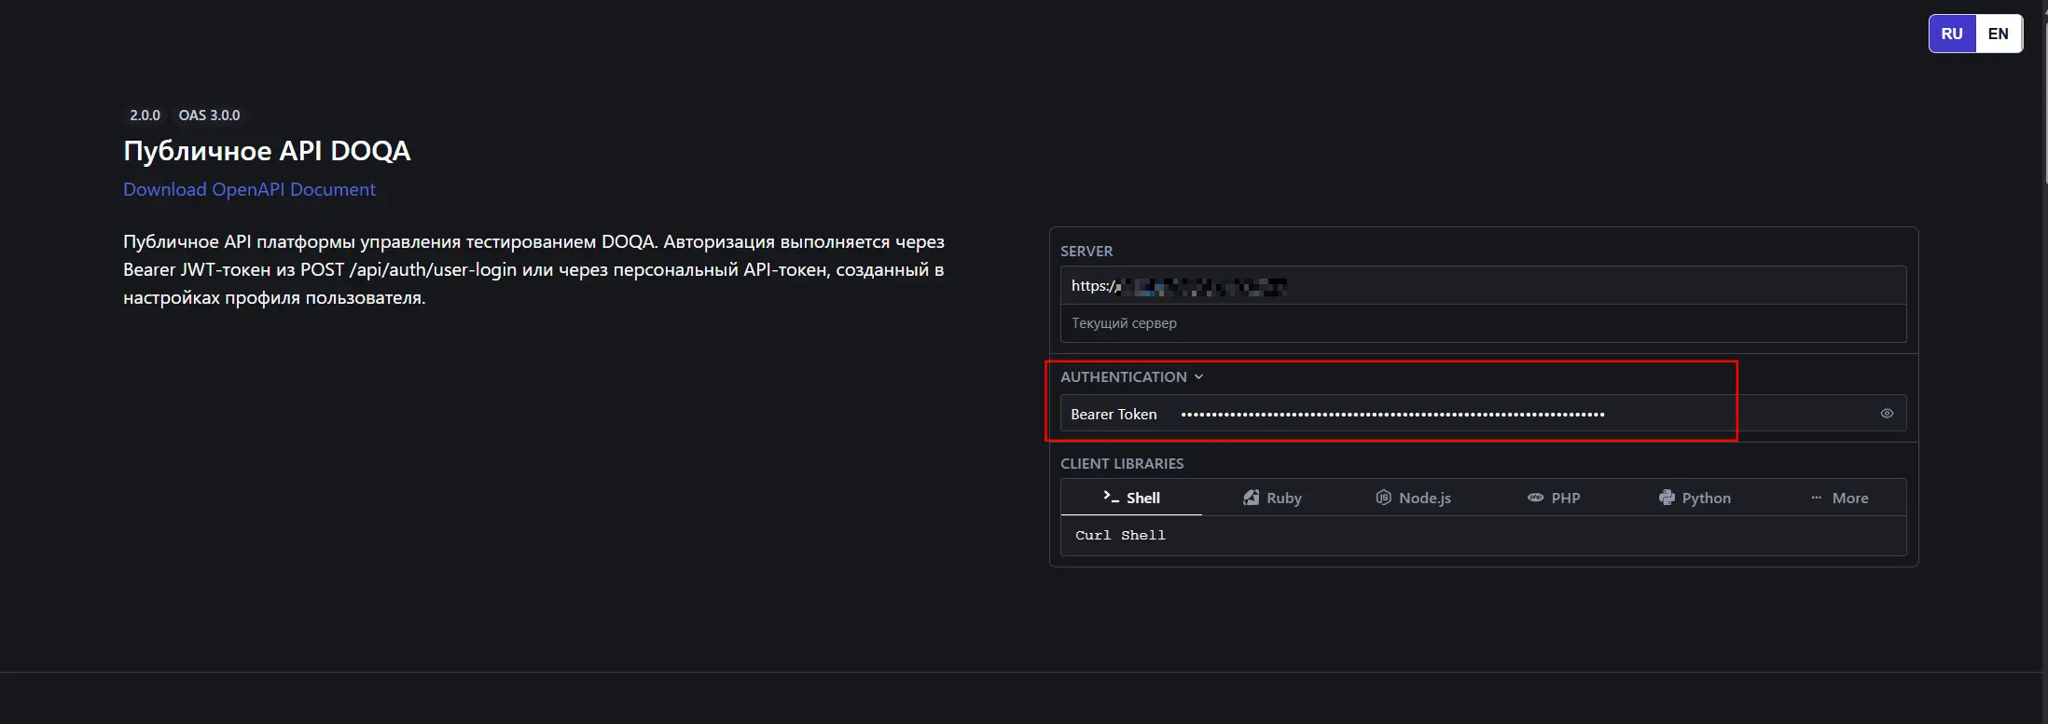Click the Публичное API DOQA heading
Screen dimensions: 2048x724
coord(267,151)
